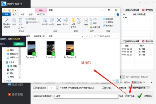Screen dimensions: 156x104
Task: Open 任务剪辑 in the left sidebar
Action: point(15,94)
